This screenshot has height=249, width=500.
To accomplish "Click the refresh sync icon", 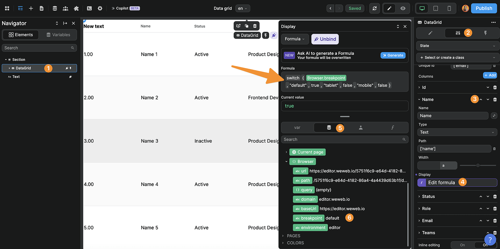I will (375, 8).
